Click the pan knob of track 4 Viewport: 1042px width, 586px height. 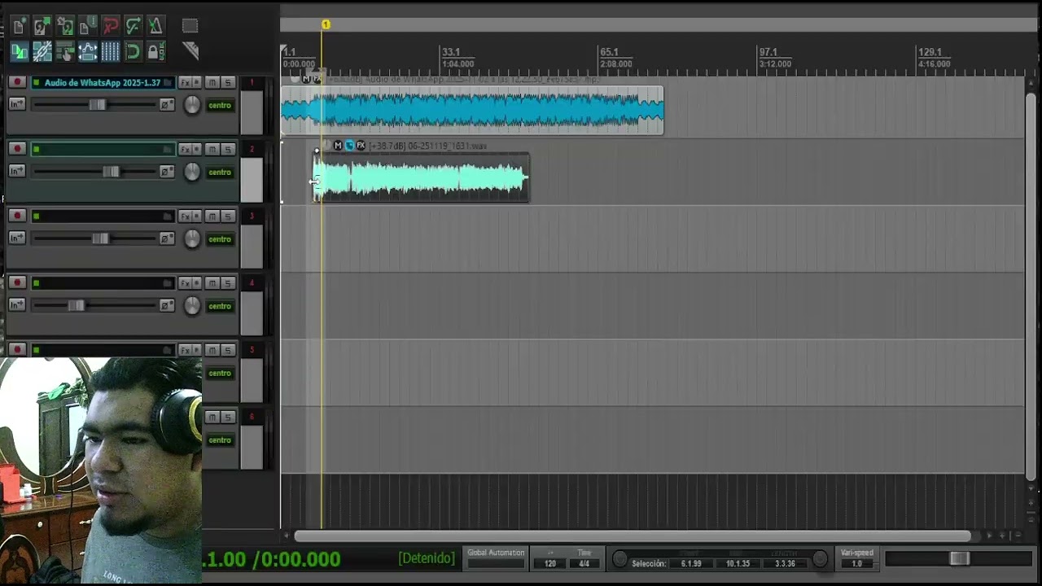pos(192,306)
